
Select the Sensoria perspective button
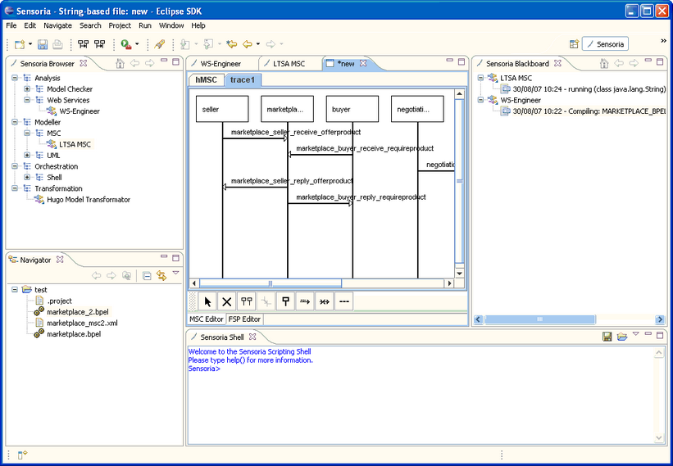(x=605, y=44)
